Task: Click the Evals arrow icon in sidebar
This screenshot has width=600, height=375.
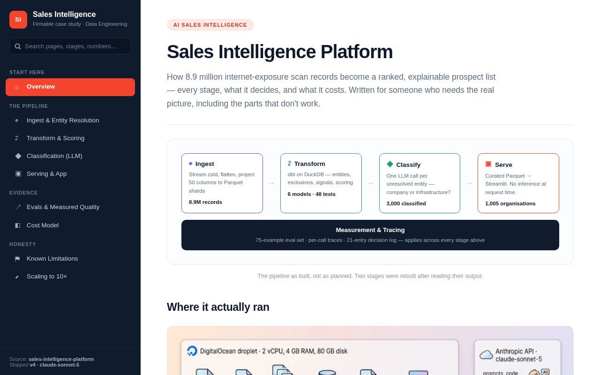Action: pos(18,207)
